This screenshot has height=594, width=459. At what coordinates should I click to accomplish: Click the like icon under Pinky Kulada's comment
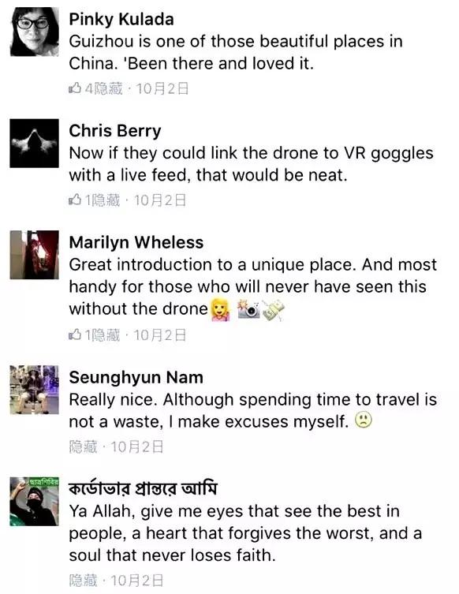click(x=75, y=88)
